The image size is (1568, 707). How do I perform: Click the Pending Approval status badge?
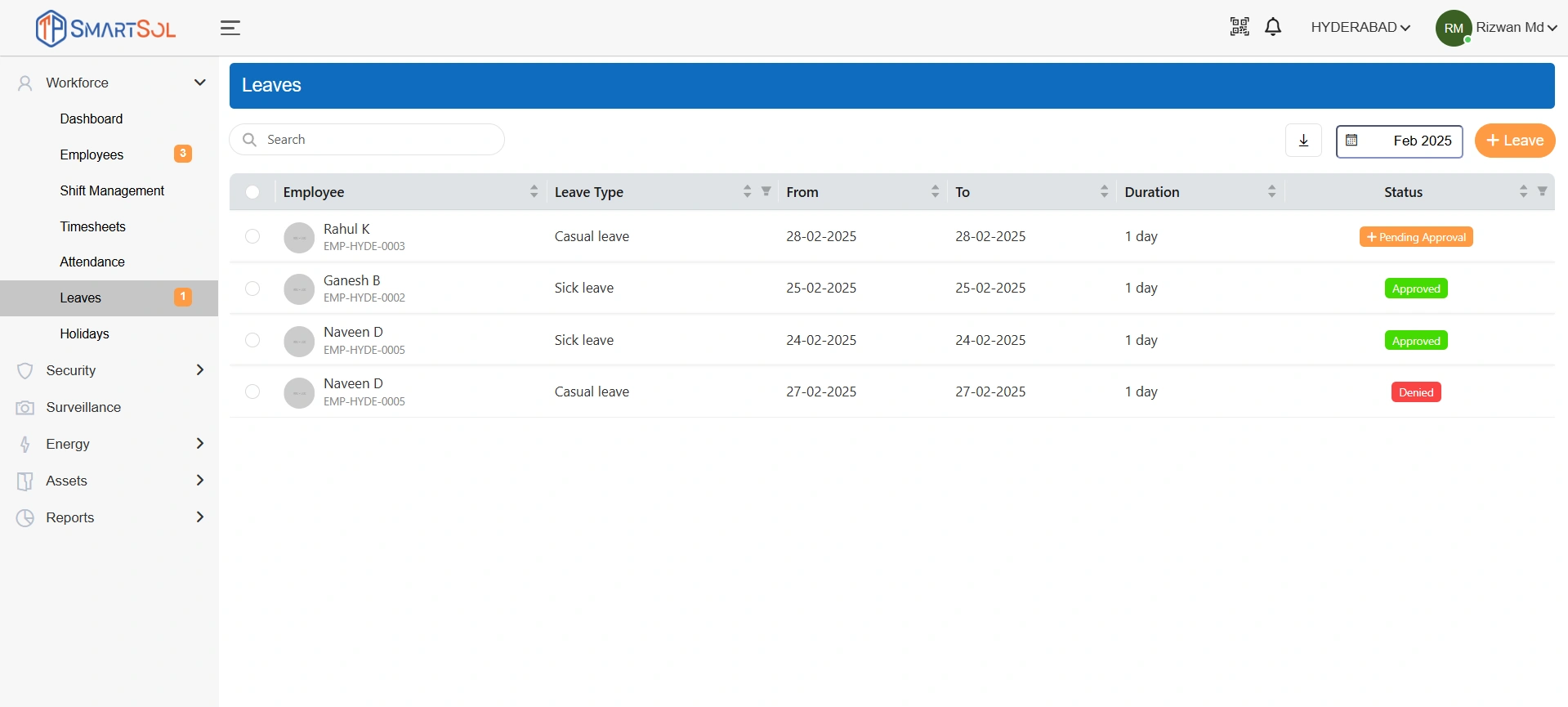pos(1415,237)
